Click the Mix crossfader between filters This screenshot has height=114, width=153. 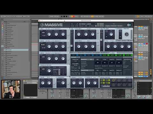click(x=102, y=40)
